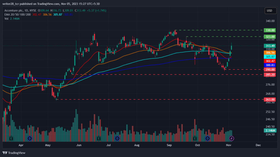Click the Oct label on time axis
The width and height of the screenshot is (280, 157).
coord(197,145)
